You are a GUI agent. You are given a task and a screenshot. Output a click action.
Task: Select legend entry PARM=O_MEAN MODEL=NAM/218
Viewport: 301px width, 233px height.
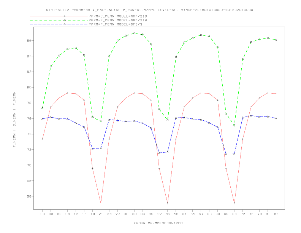pos(118,16)
